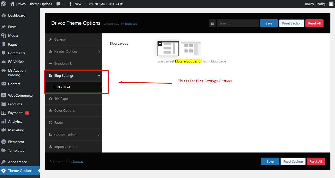Screen dimensions: 335x178
Task: Click the bottom Save button
Action: point(270,161)
